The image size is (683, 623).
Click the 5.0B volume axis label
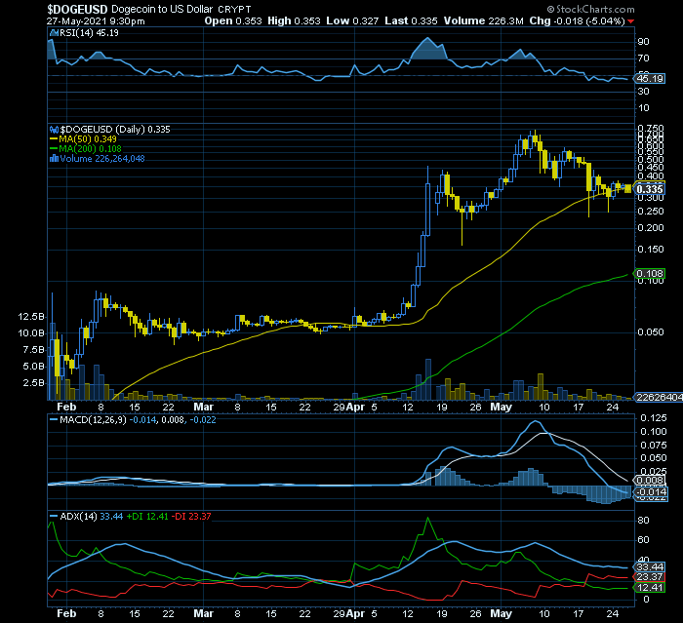[x=33, y=367]
